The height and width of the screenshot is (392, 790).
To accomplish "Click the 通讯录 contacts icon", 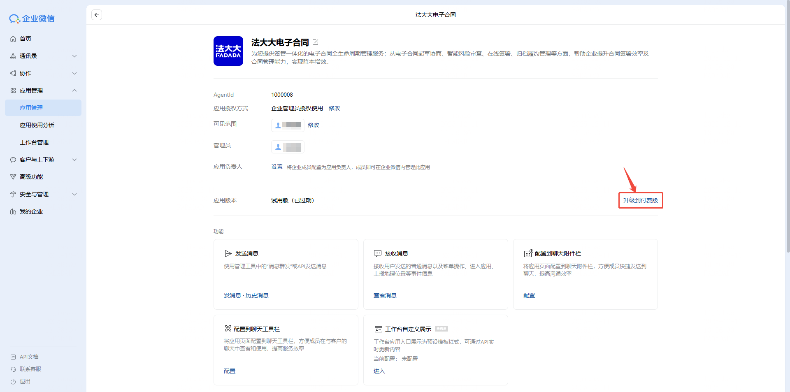I will 13,56.
